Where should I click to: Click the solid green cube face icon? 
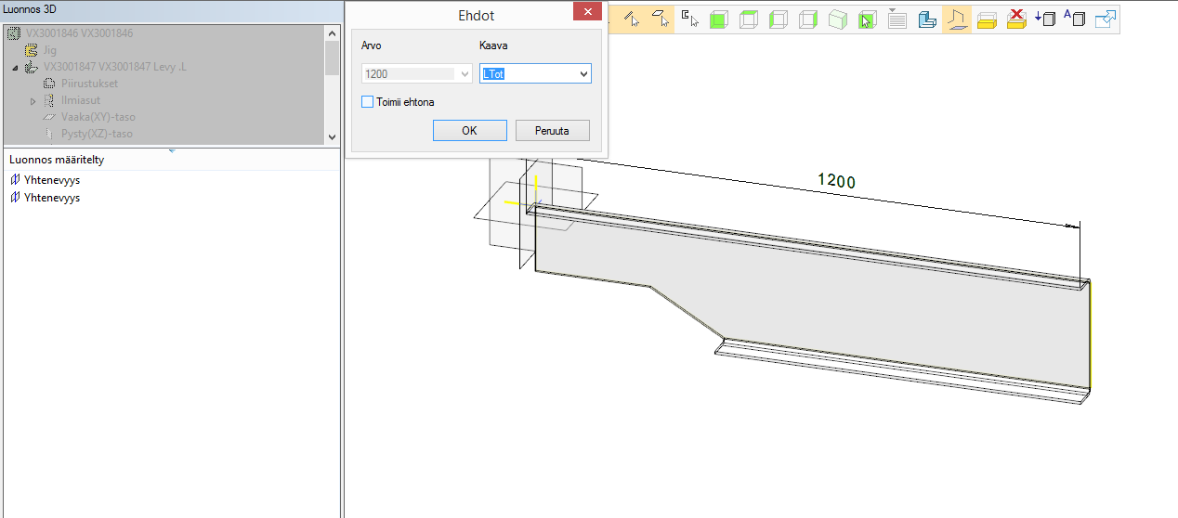coord(718,19)
